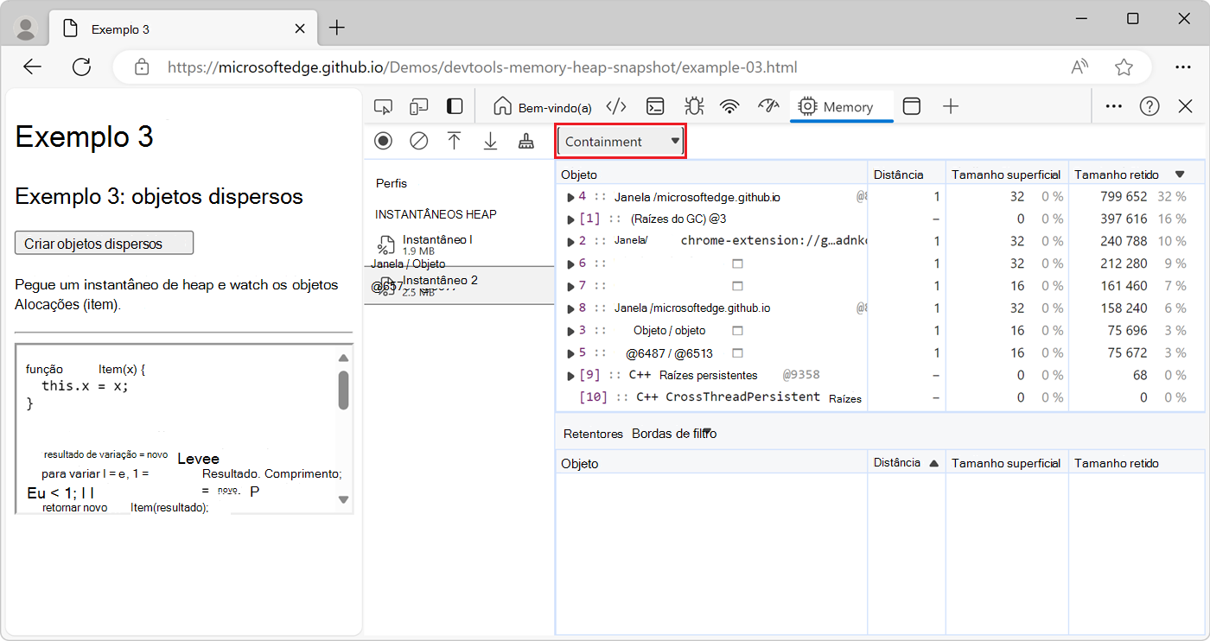Click the Read aloud icon
The image size is (1210, 641).
(x=1079, y=67)
